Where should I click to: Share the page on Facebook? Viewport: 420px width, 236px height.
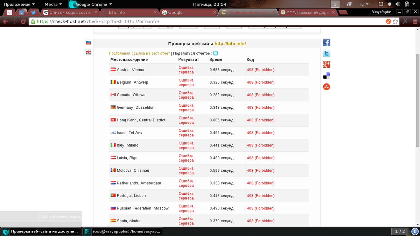[x=326, y=43]
